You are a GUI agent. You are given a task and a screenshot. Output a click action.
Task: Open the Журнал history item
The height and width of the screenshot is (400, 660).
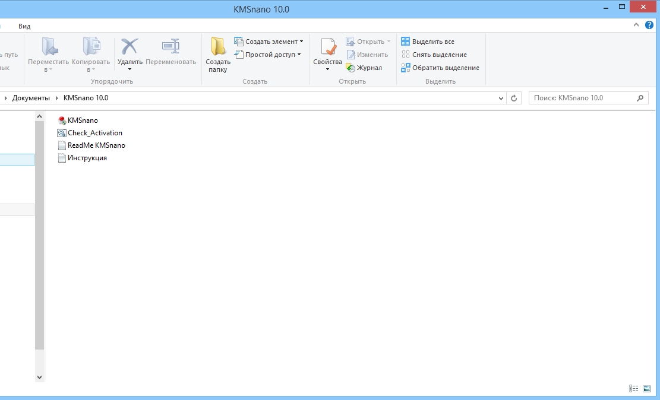(364, 68)
